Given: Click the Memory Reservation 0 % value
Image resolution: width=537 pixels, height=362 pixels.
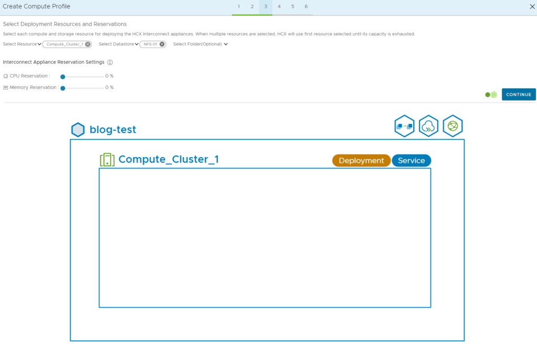Looking at the screenshot, I should [x=109, y=87].
